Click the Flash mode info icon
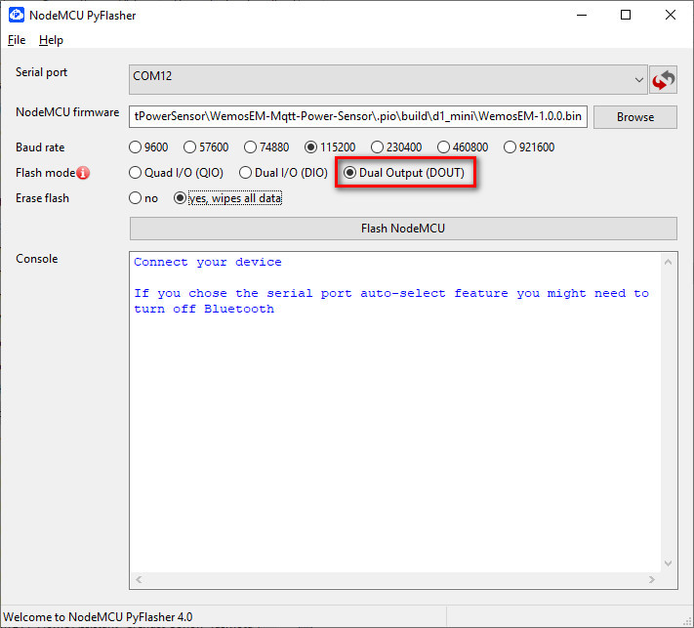694x628 pixels. click(x=83, y=173)
